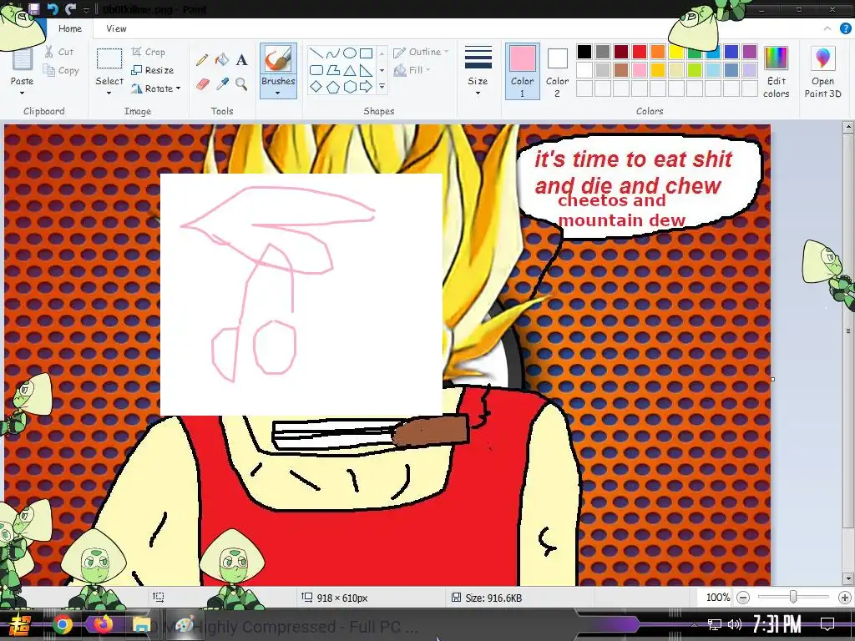The image size is (855, 641).
Task: Pick the yellow color swatch
Action: click(x=676, y=52)
